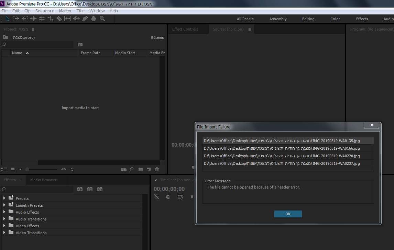
Task: Switch to the Effect Controls tab
Action: tap(185, 30)
